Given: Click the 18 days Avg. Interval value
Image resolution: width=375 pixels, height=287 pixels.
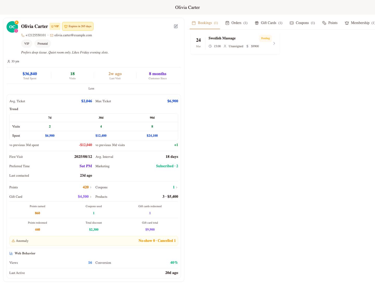Looking at the screenshot, I should click(172, 157).
